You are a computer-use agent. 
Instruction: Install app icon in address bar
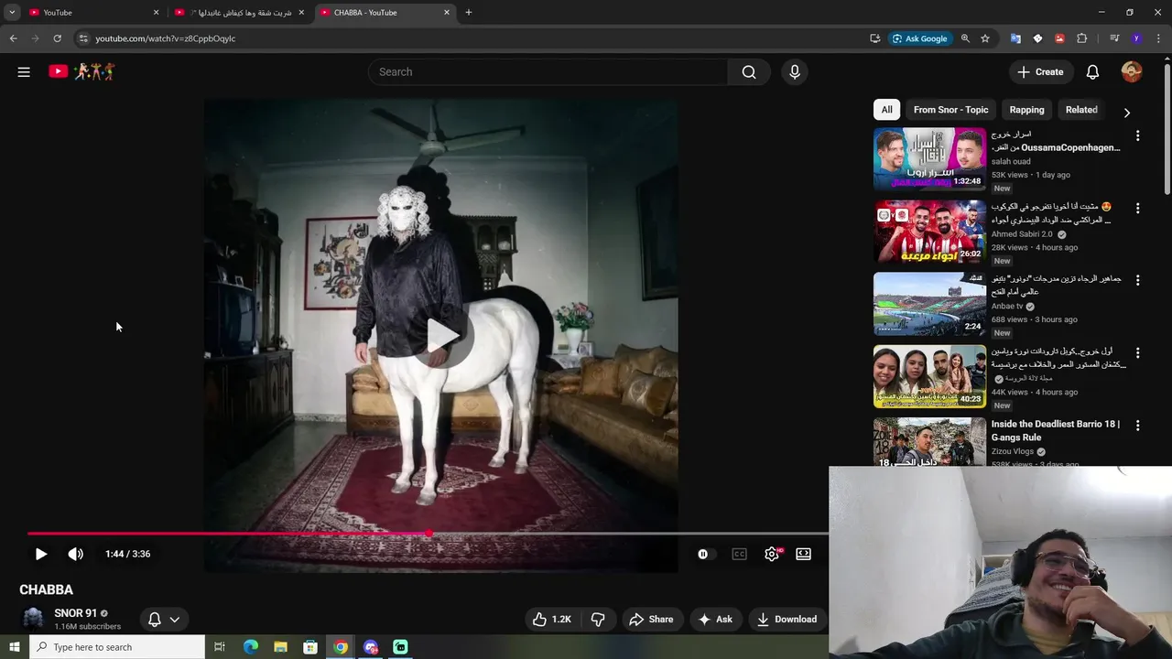875,38
